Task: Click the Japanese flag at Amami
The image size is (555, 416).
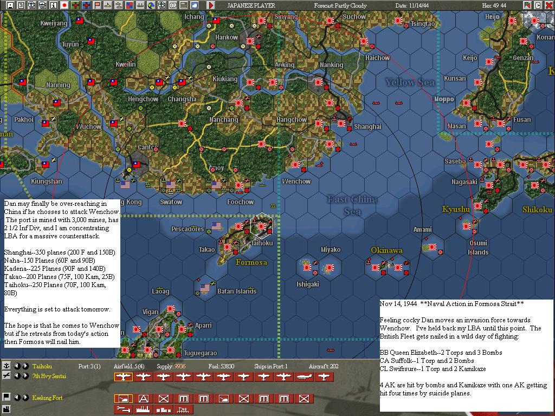Action: (x=432, y=246)
